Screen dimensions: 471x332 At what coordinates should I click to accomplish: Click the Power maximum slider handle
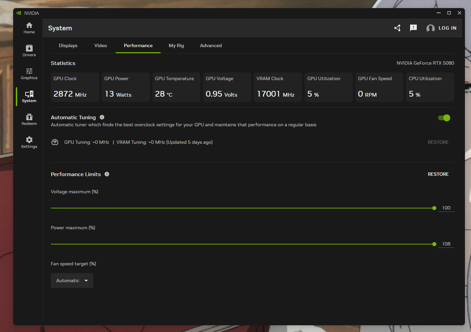click(x=434, y=244)
